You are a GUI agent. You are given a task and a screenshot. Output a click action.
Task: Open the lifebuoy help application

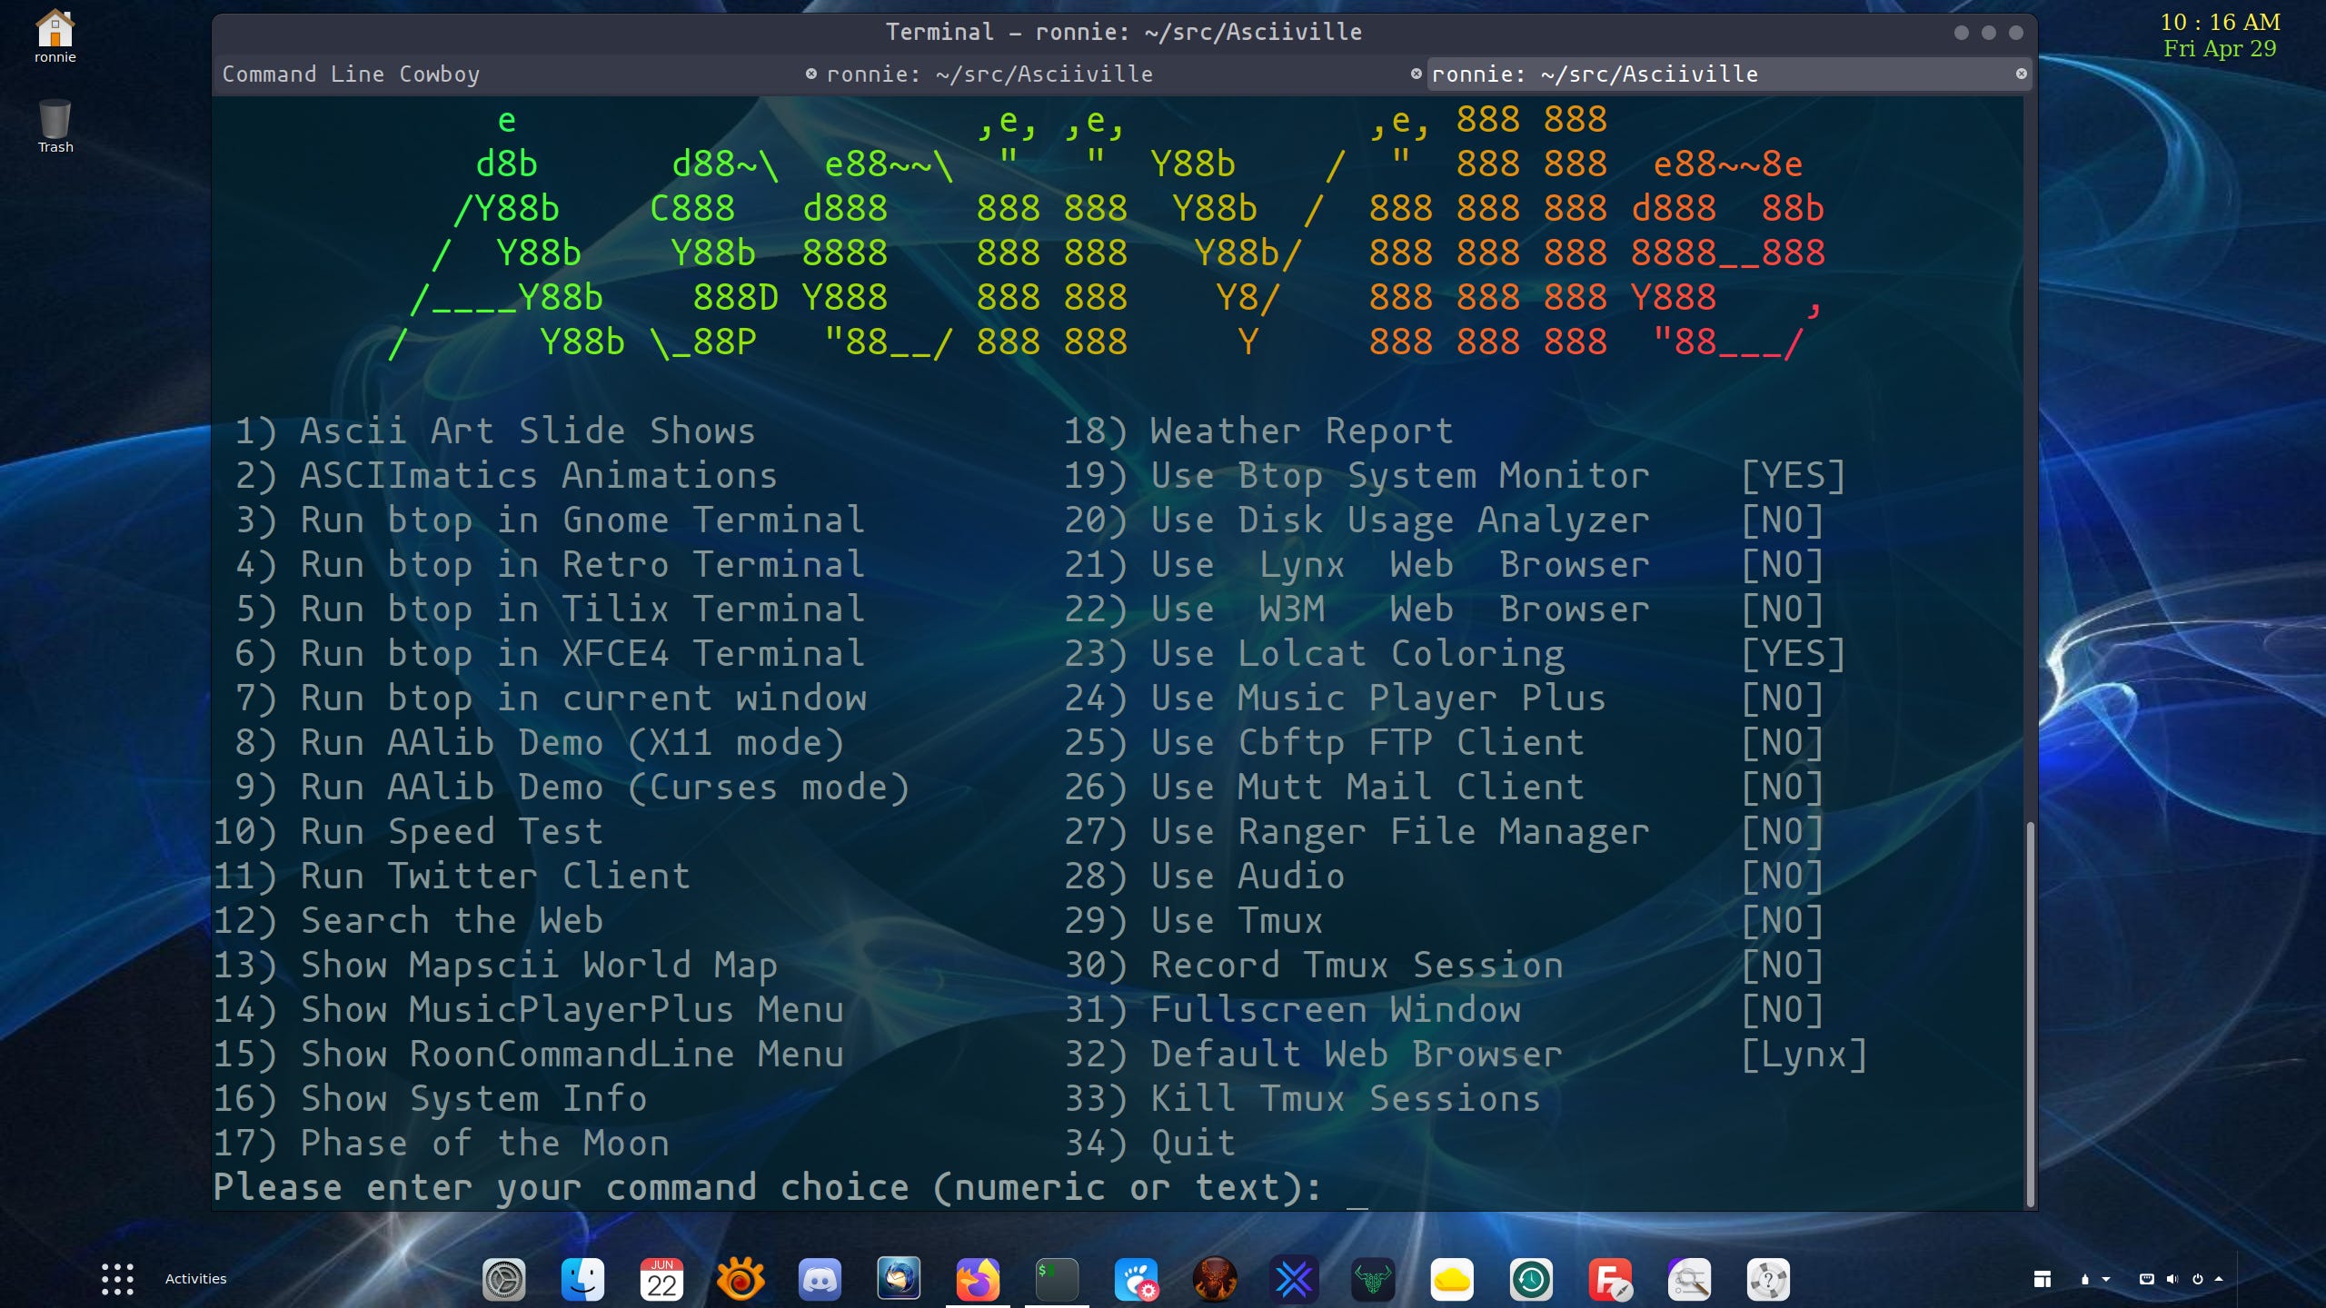pyautogui.click(x=1768, y=1278)
